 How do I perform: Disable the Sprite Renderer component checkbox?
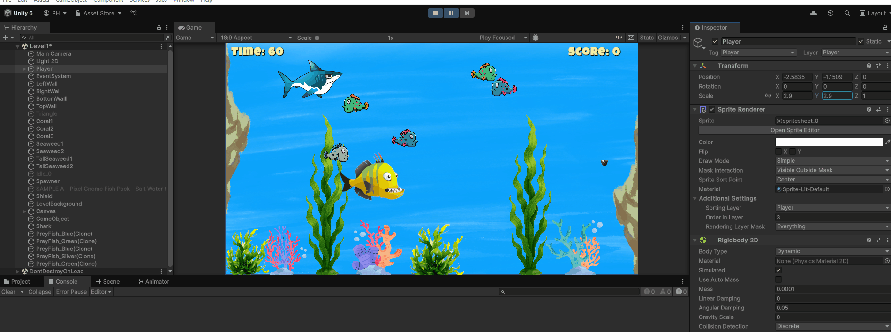(x=712, y=109)
